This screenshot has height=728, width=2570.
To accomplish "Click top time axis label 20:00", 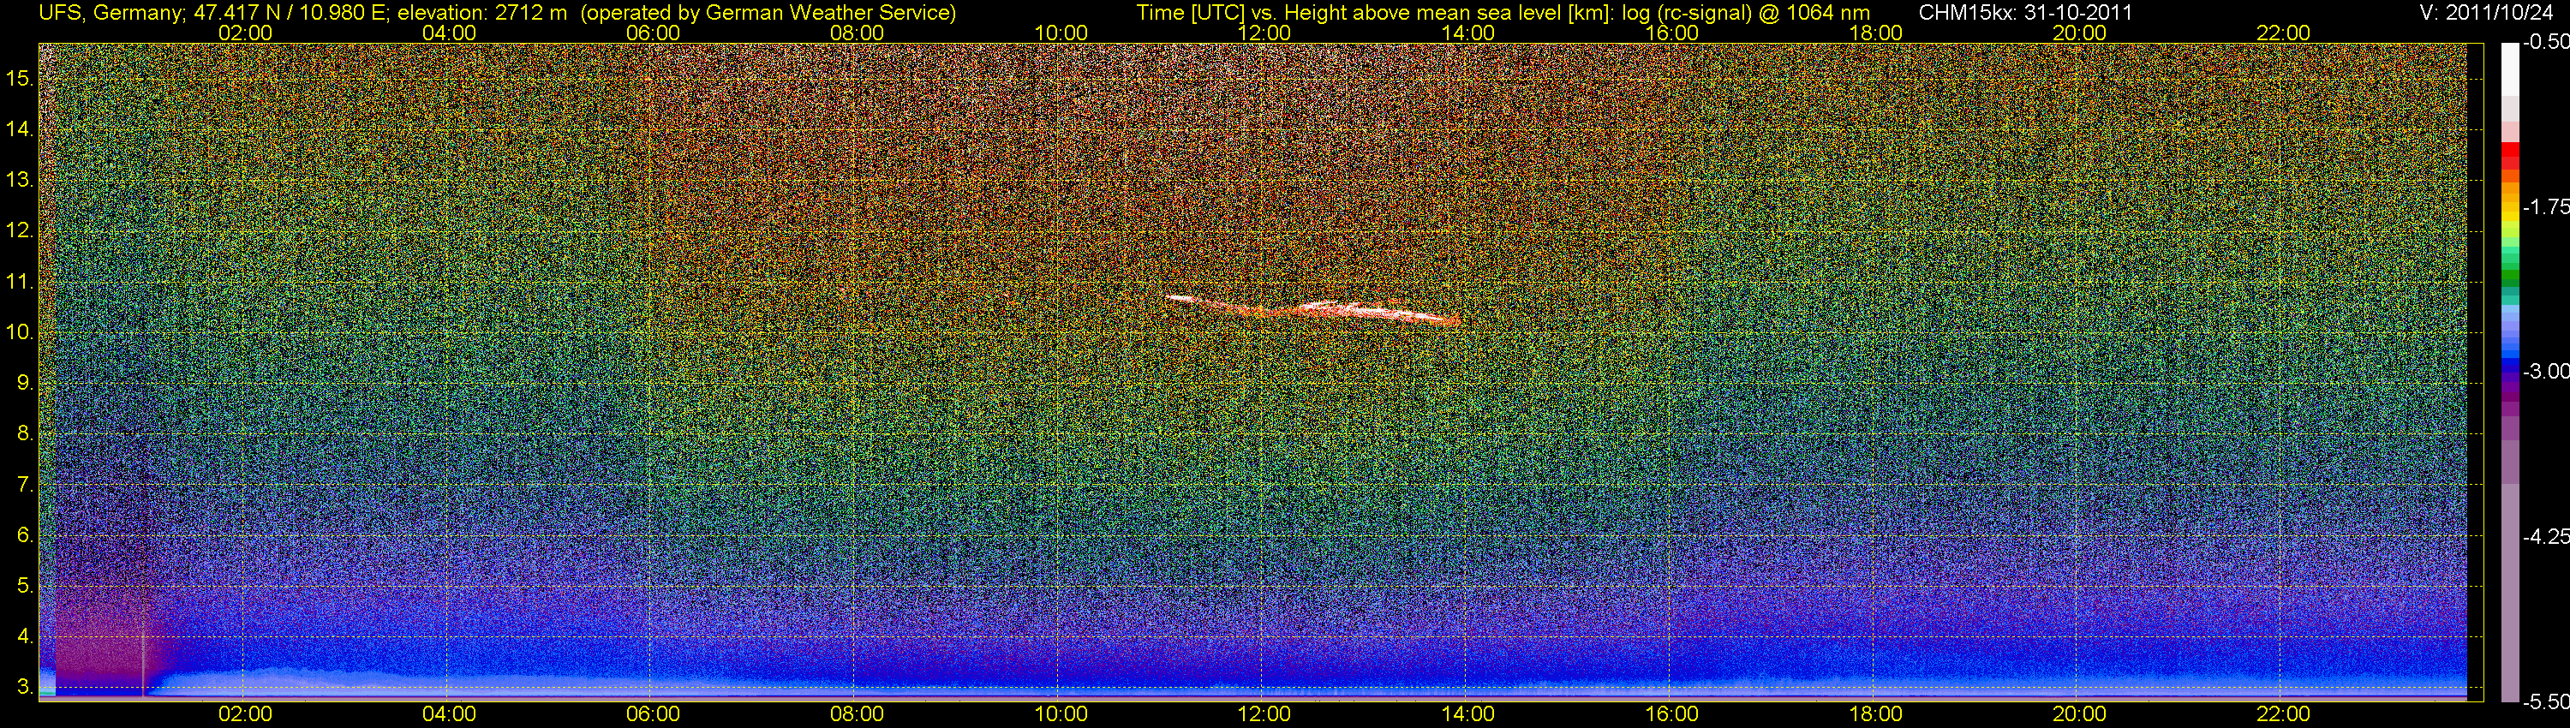I will coord(2079,33).
